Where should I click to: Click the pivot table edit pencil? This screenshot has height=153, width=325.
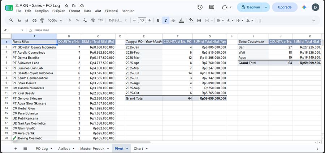tap(14, 138)
